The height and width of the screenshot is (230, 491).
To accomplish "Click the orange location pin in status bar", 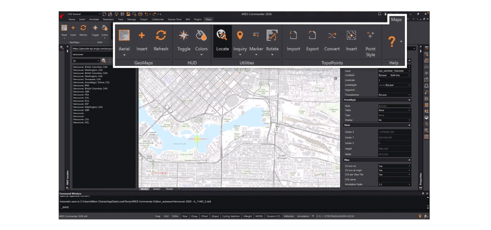I will tap(420, 216).
